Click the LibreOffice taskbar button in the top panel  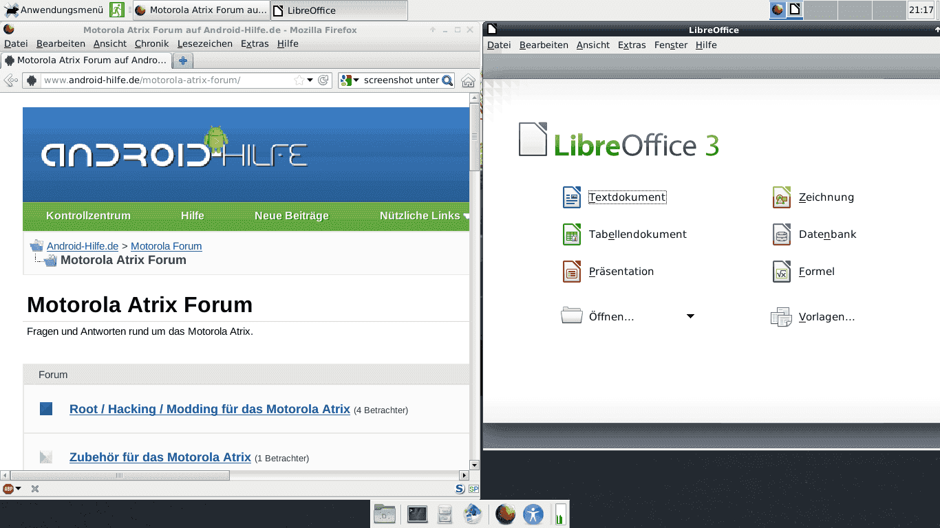pyautogui.click(x=339, y=10)
